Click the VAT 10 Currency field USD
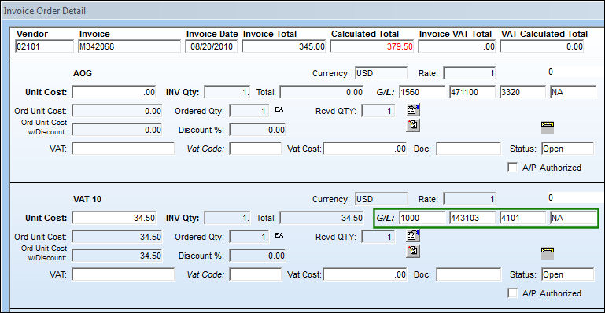The width and height of the screenshot is (605, 313). pos(382,199)
